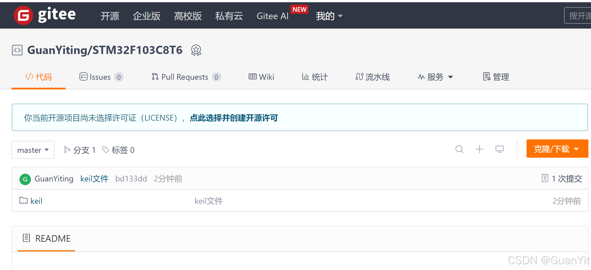Click the 分支 1 link
Screen dimensions: 591x270
[80, 150]
